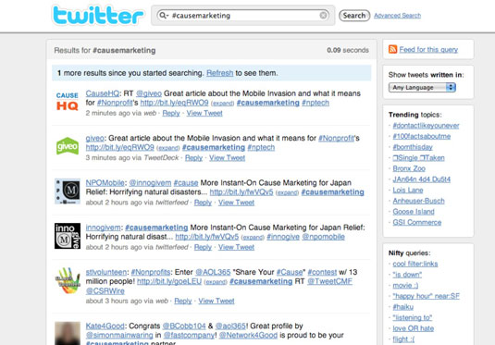Expand the short link in stlvolunteen tweet

tap(216, 282)
